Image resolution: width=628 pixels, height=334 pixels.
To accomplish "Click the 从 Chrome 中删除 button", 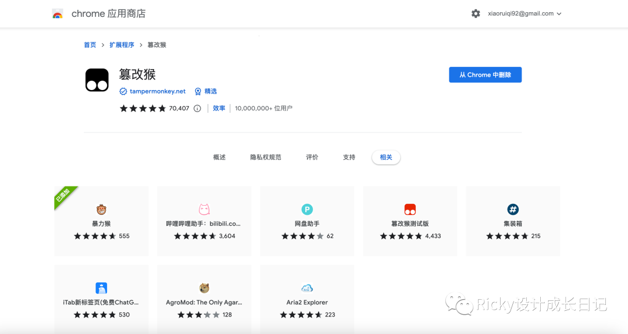I will point(485,75).
